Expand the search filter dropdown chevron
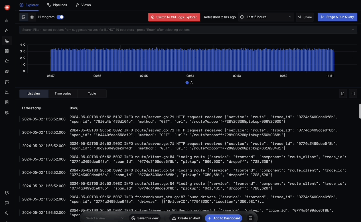This screenshot has width=361, height=222. pos(353,30)
